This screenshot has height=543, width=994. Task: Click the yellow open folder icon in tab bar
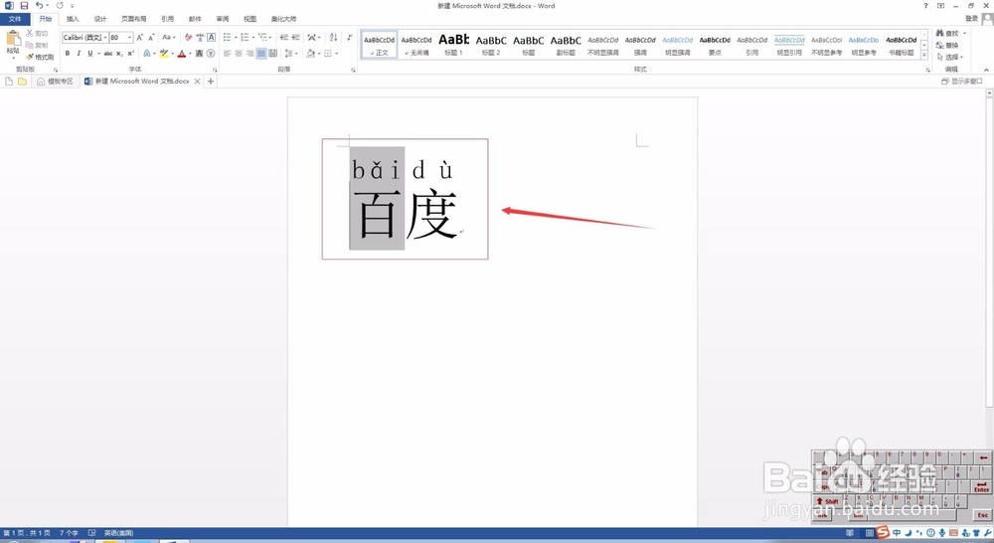tap(22, 82)
